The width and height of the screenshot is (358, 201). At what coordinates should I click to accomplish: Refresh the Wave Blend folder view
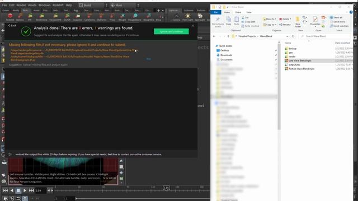[293, 36]
